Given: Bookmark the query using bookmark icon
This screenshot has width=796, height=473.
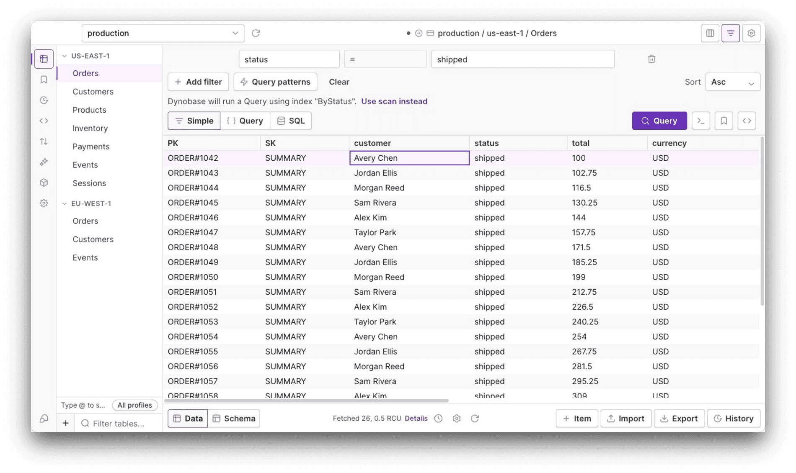Looking at the screenshot, I should coord(724,121).
